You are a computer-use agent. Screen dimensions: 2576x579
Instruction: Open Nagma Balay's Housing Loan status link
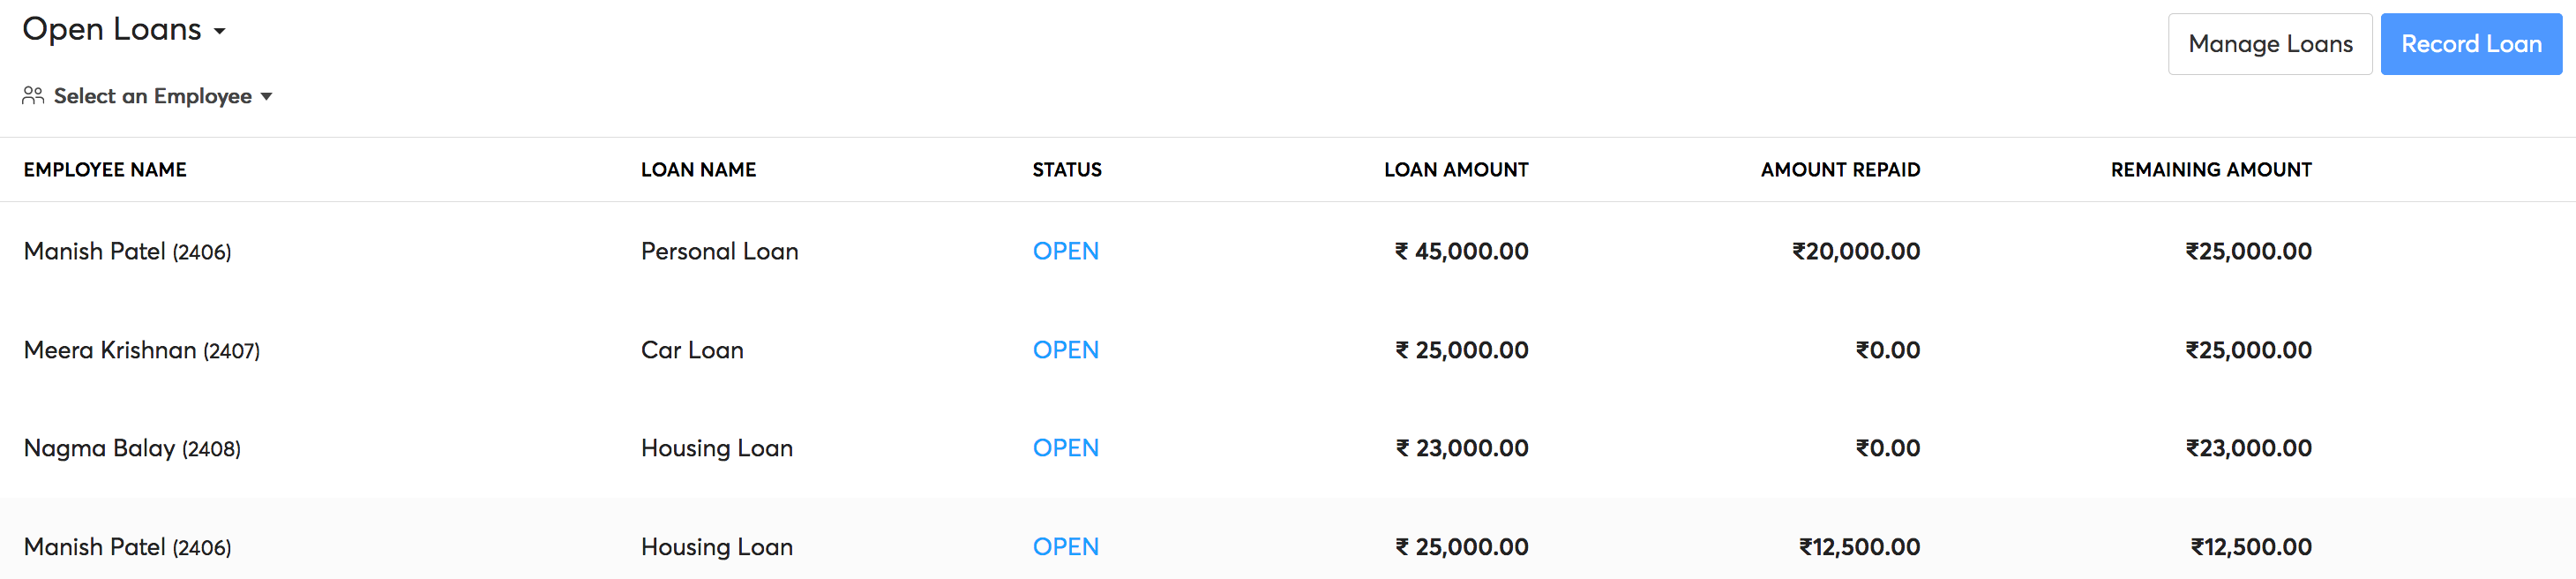click(x=1065, y=447)
